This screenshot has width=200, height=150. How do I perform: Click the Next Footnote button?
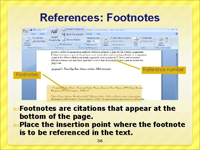coord(72,34)
